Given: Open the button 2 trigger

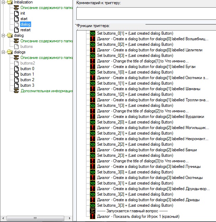Looking at the screenshot, I should [x=27, y=80].
